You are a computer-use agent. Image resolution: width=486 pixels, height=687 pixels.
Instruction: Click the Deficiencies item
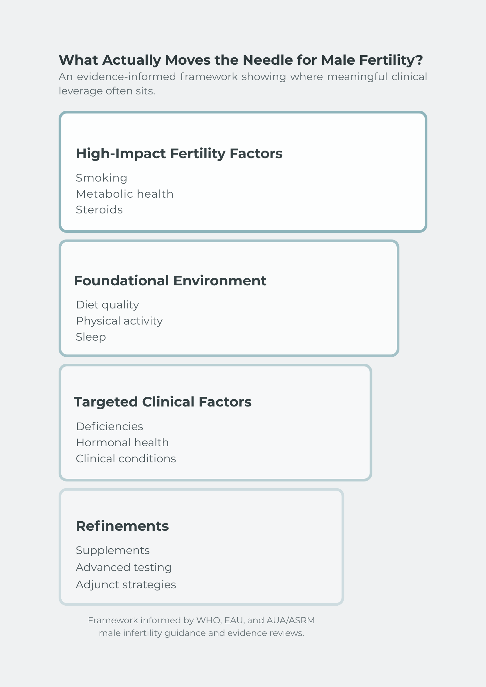coord(109,427)
